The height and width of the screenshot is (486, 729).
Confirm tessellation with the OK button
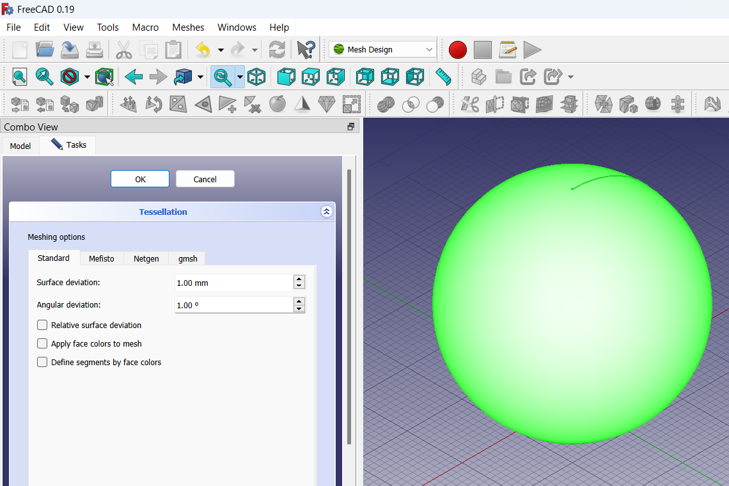click(x=140, y=179)
